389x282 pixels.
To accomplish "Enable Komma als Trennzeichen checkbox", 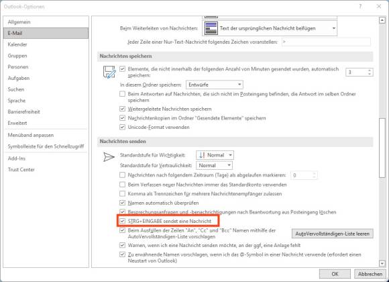I will tap(122, 193).
